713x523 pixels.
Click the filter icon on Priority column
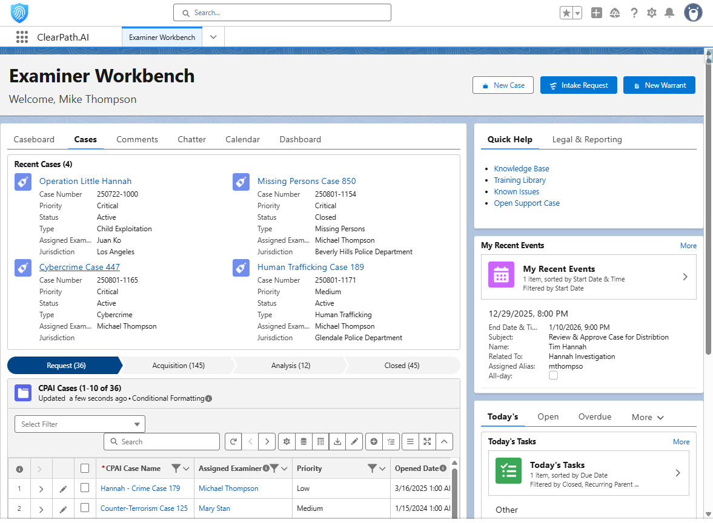coord(373,469)
